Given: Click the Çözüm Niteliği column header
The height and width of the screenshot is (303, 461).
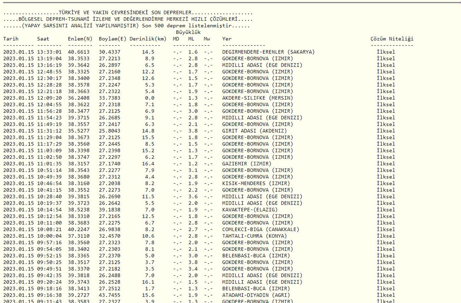Looking at the screenshot, I should pyautogui.click(x=392, y=39).
